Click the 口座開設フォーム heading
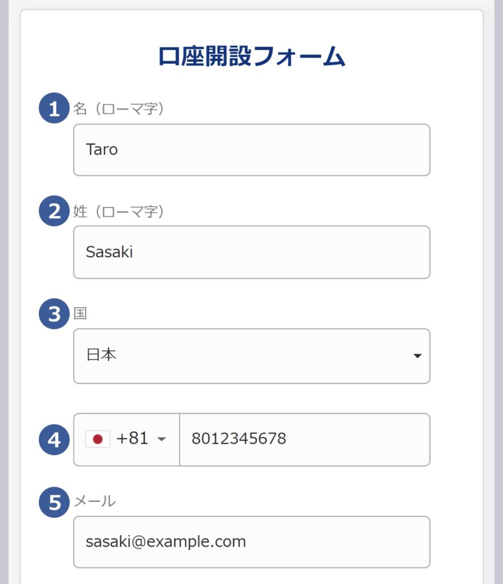 coord(252,56)
